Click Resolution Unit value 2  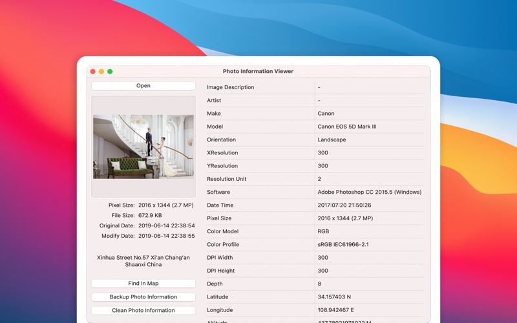319,179
